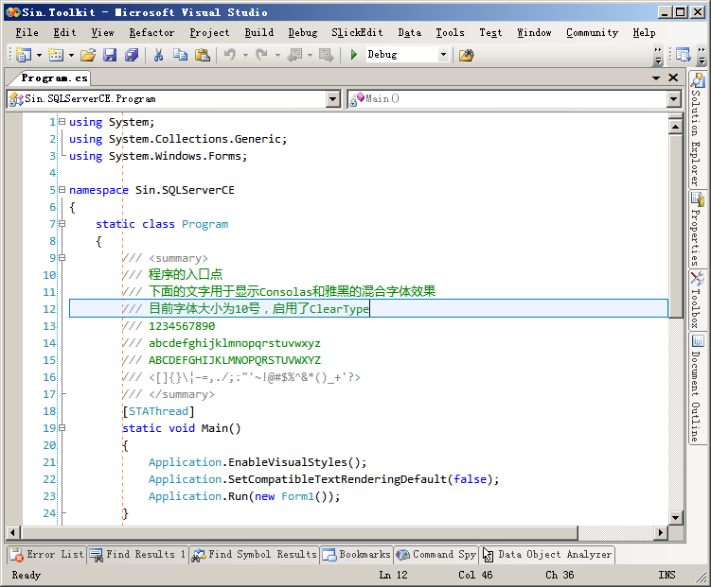Click the horizontal scrollbar right arrow

[661, 533]
